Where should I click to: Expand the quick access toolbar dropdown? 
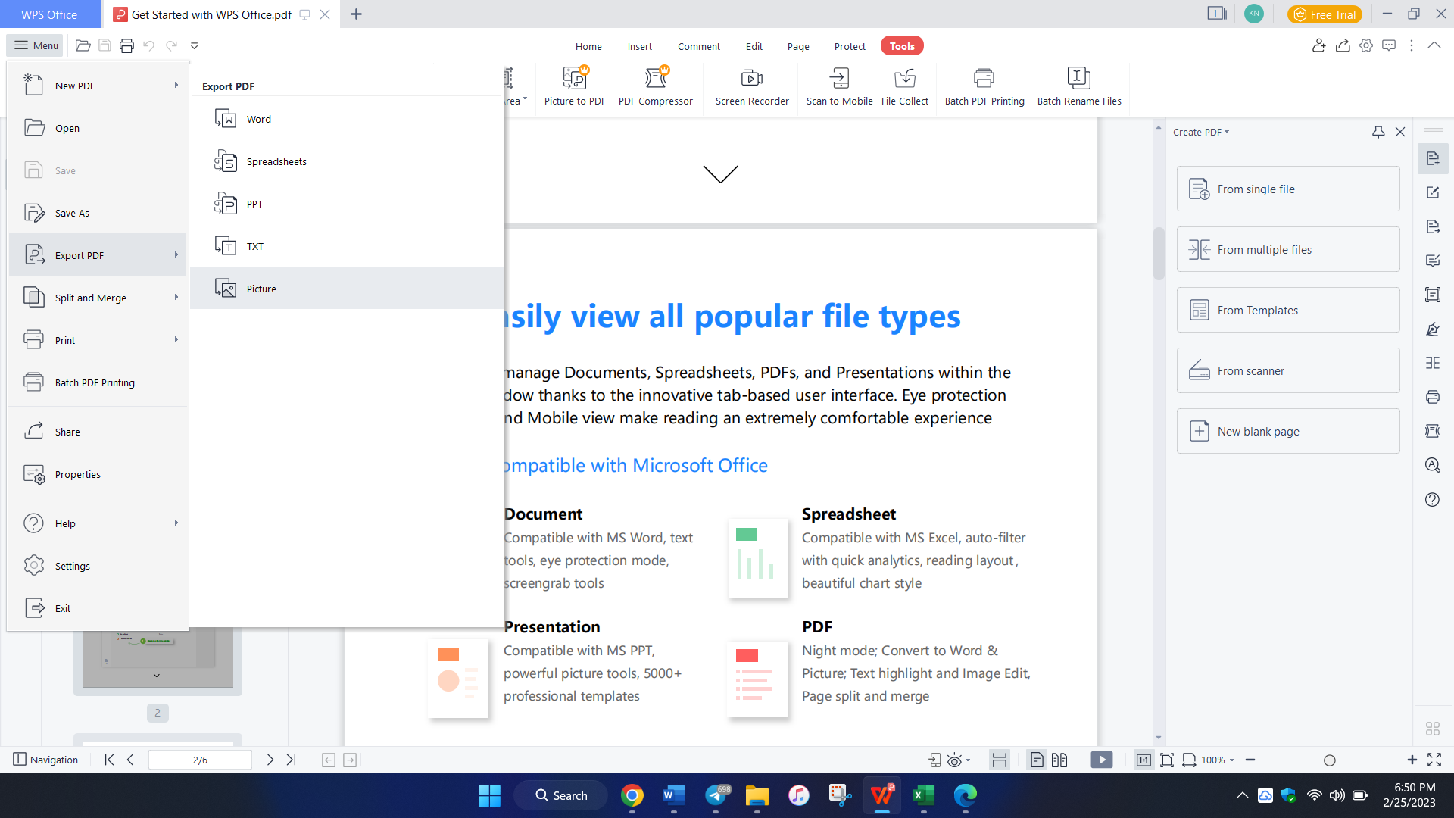[x=194, y=46]
